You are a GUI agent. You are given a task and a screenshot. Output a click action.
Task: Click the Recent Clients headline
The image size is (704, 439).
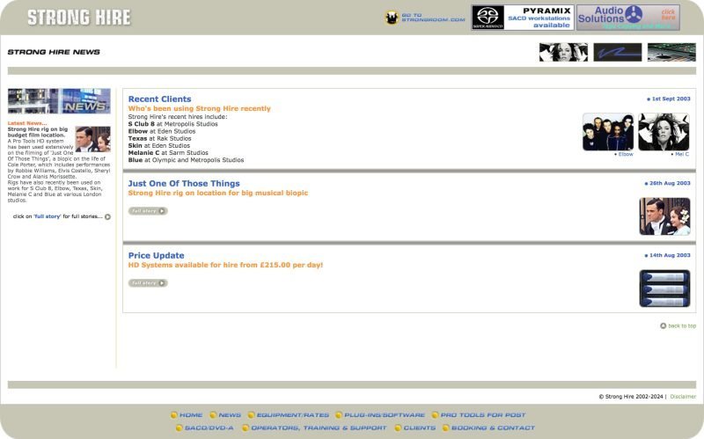click(x=159, y=99)
